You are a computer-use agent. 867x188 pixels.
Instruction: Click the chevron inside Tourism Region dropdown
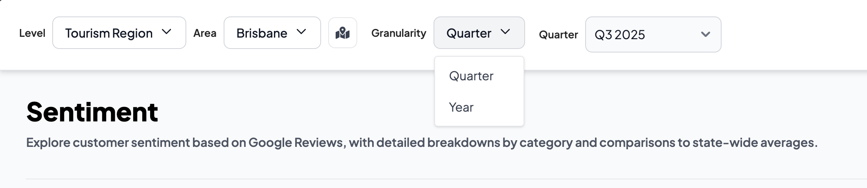[x=167, y=32]
